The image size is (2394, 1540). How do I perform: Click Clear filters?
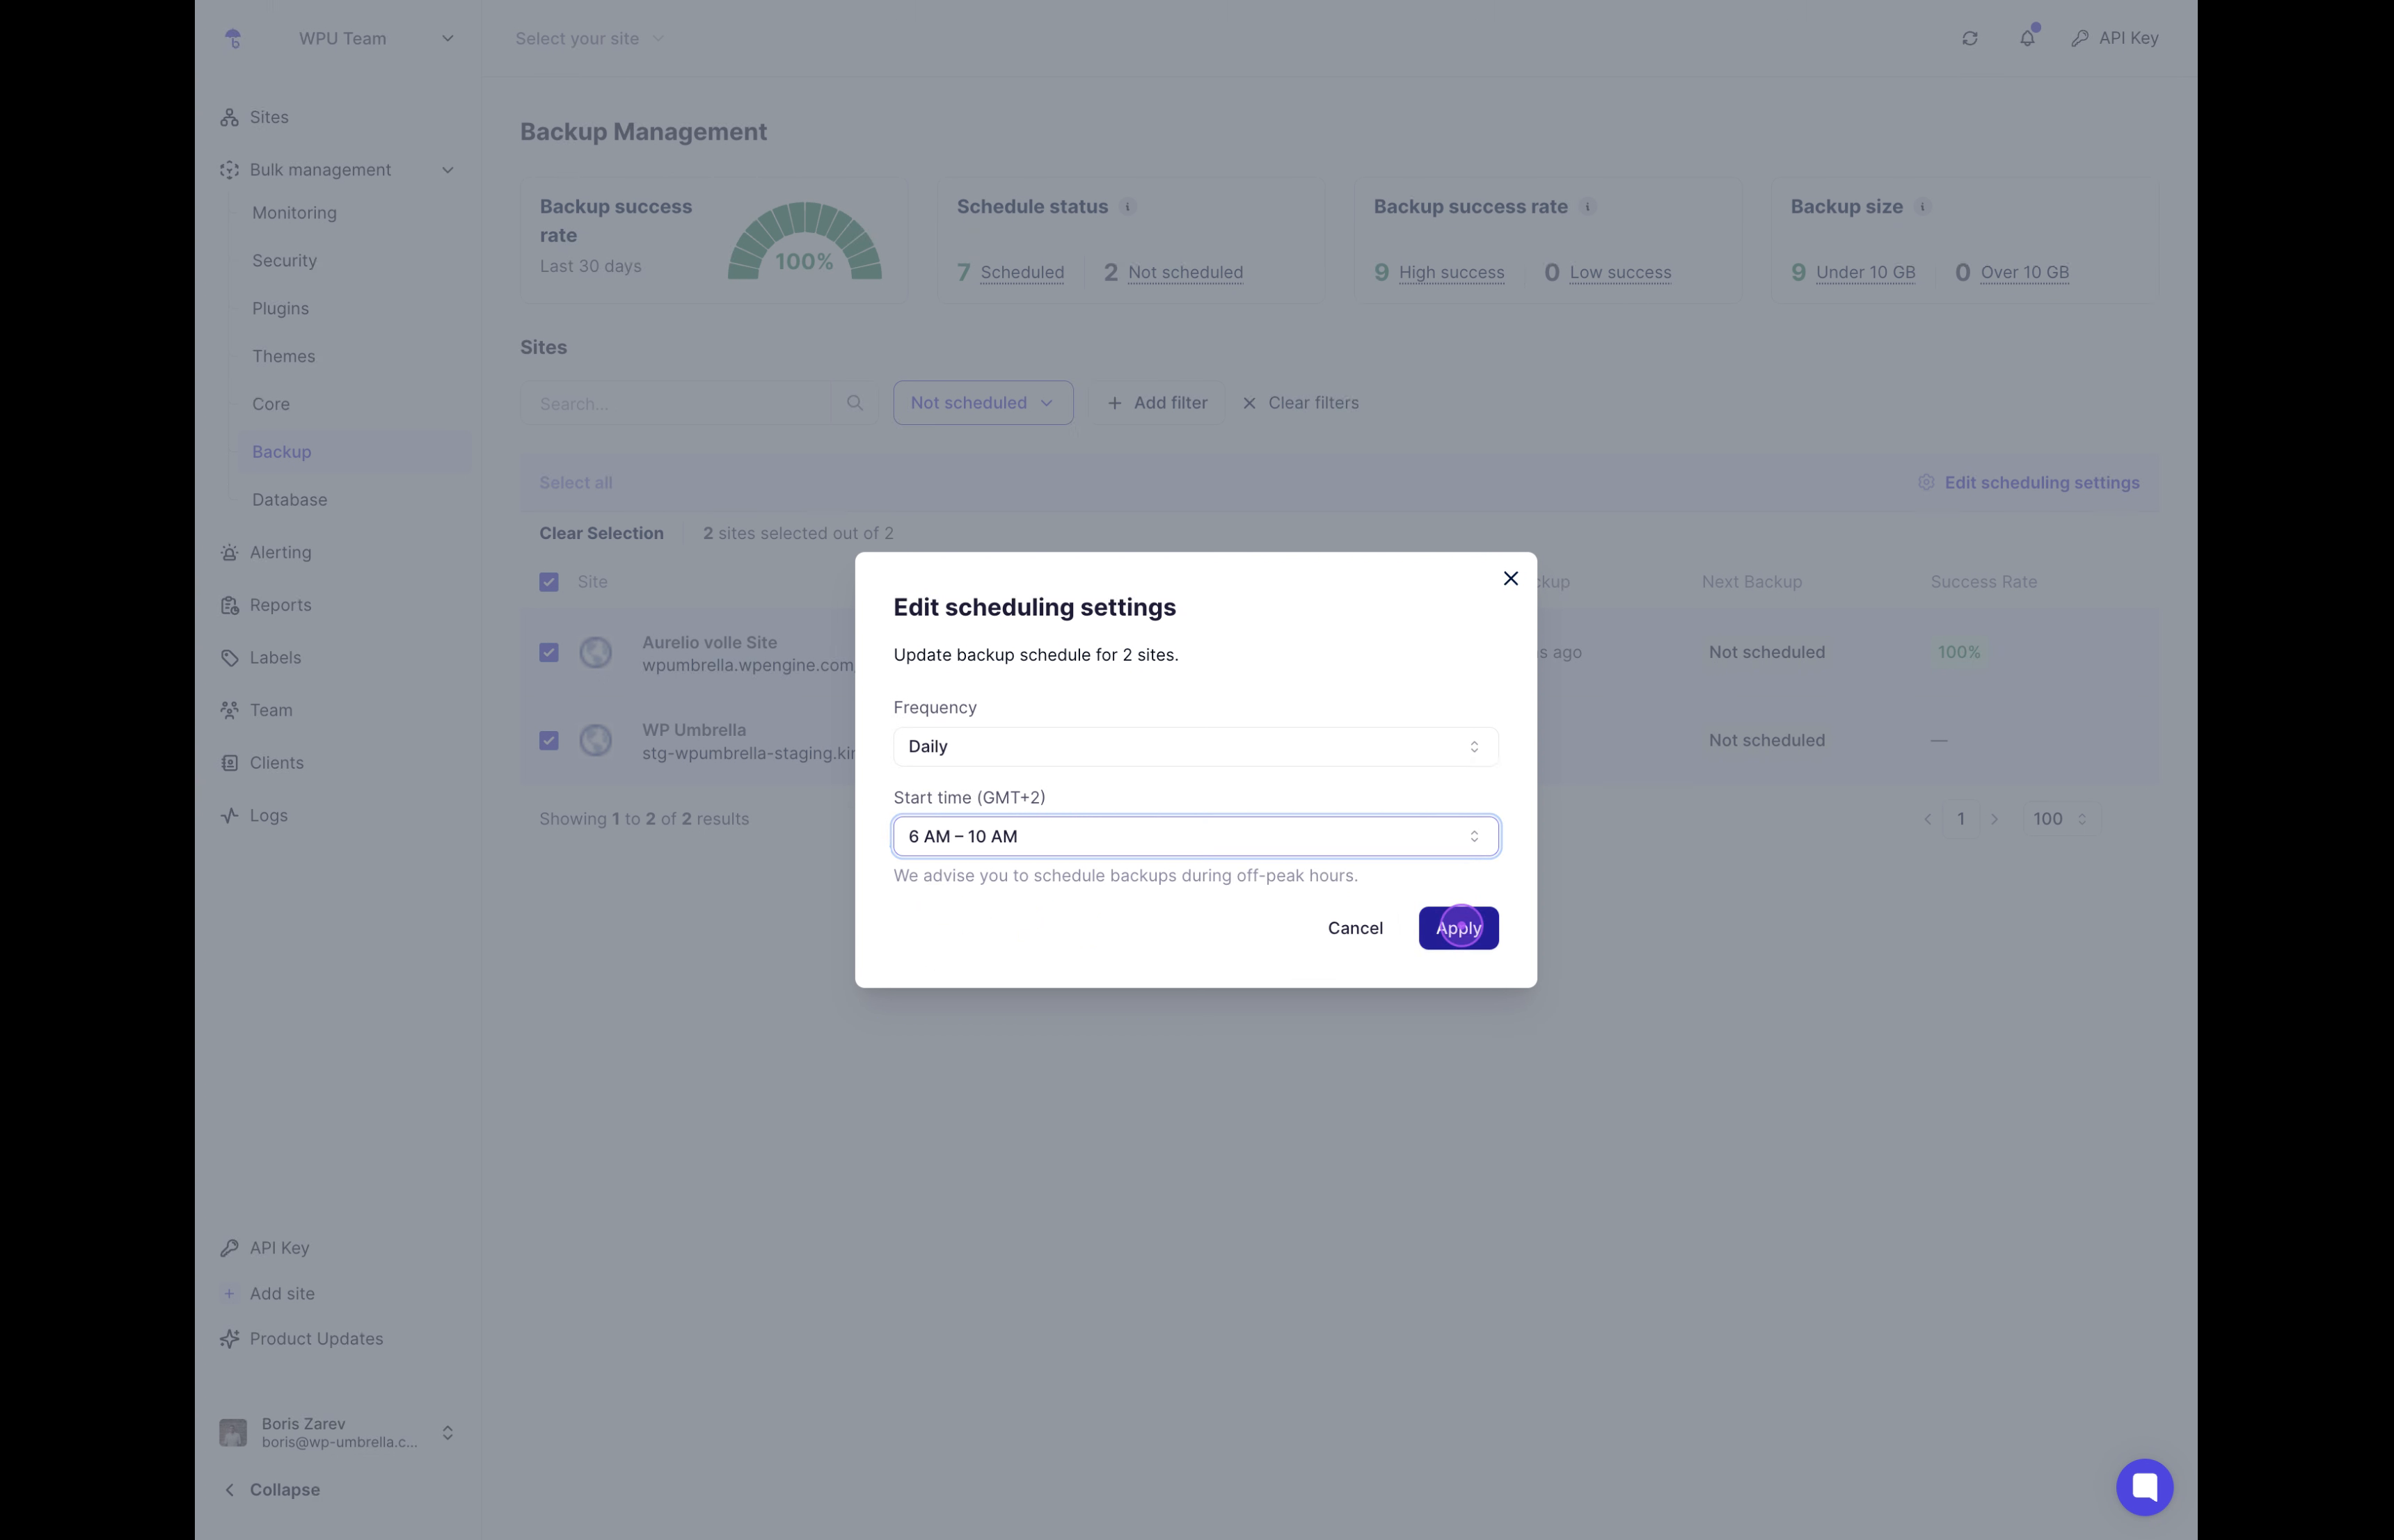(1299, 403)
